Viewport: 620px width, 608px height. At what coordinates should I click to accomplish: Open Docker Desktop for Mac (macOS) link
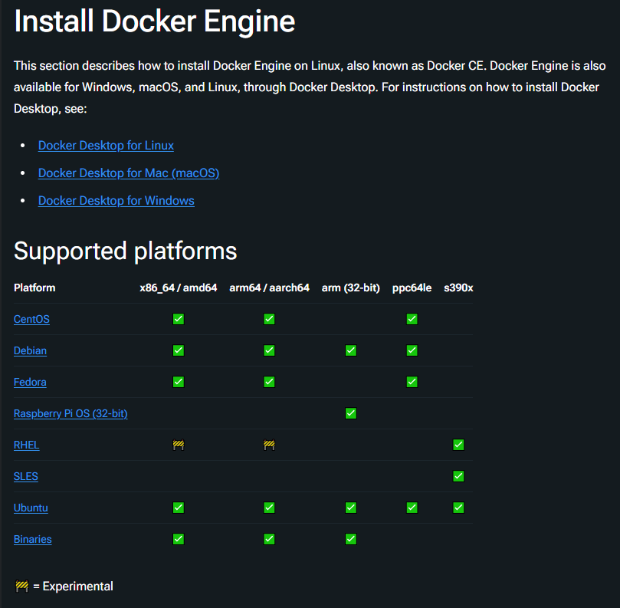pyautogui.click(x=129, y=173)
